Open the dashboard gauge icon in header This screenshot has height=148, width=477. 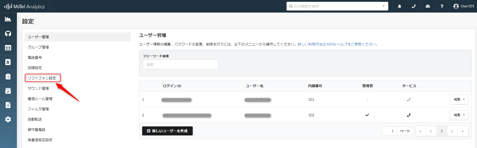coord(428,6)
